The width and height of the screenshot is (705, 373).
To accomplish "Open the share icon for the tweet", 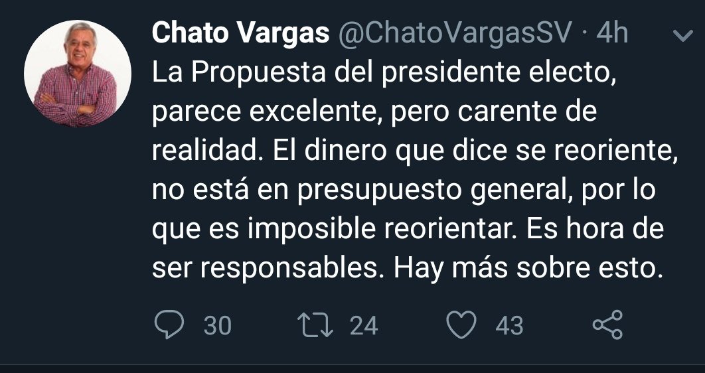I will tap(607, 325).
